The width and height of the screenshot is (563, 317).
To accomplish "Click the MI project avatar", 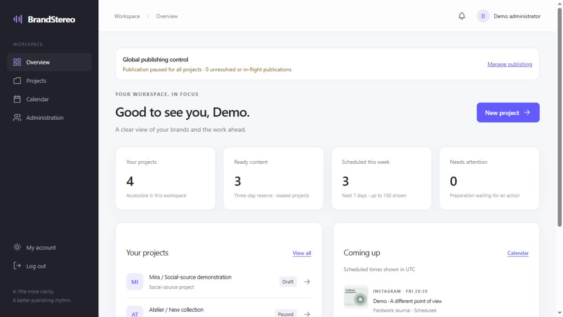I will point(135,282).
